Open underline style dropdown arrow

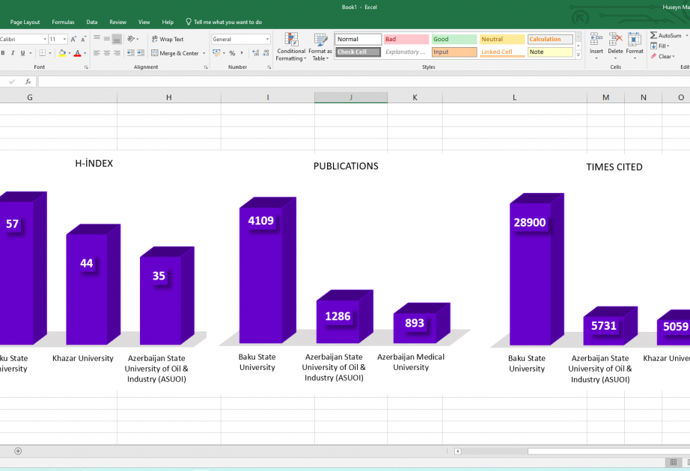pyautogui.click(x=31, y=53)
